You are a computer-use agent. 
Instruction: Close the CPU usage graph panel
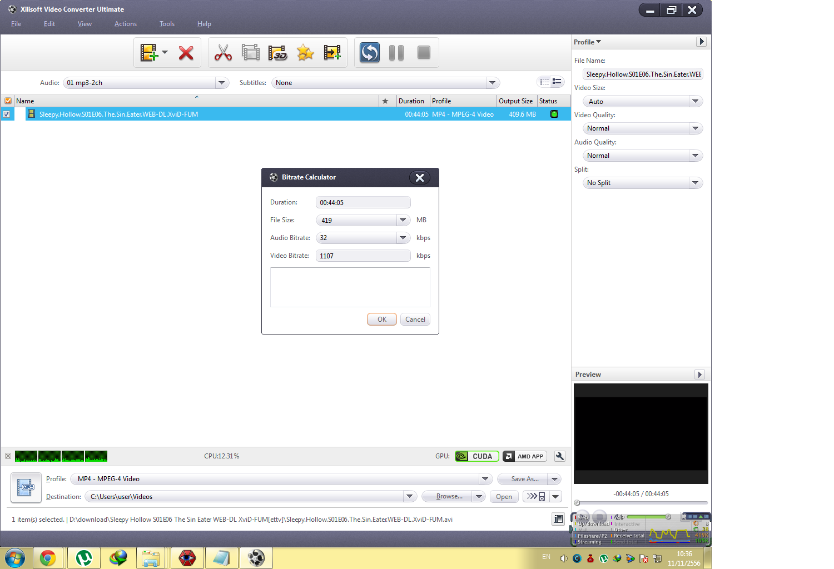click(8, 456)
